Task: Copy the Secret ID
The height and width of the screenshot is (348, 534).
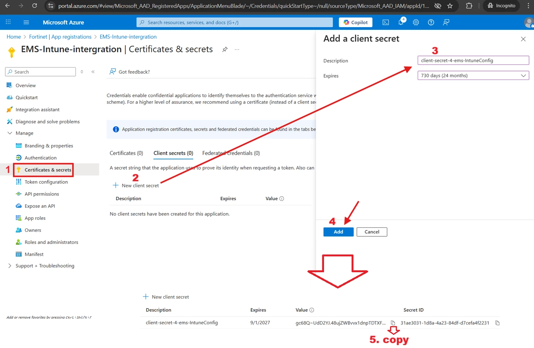Action: pos(497,323)
